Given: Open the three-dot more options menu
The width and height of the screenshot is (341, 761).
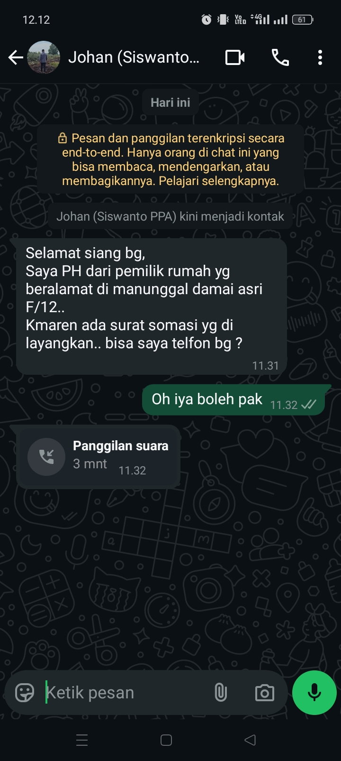Looking at the screenshot, I should [x=320, y=58].
